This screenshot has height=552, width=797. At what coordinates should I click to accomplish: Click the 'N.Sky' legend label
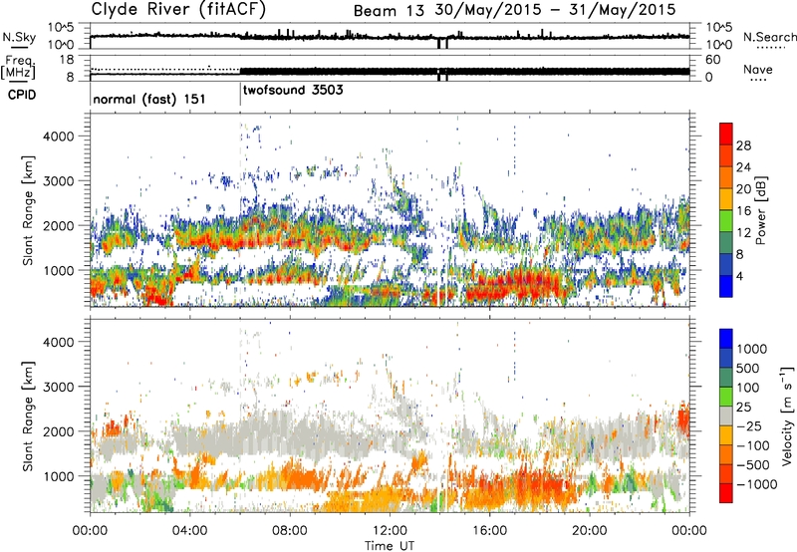19,37
